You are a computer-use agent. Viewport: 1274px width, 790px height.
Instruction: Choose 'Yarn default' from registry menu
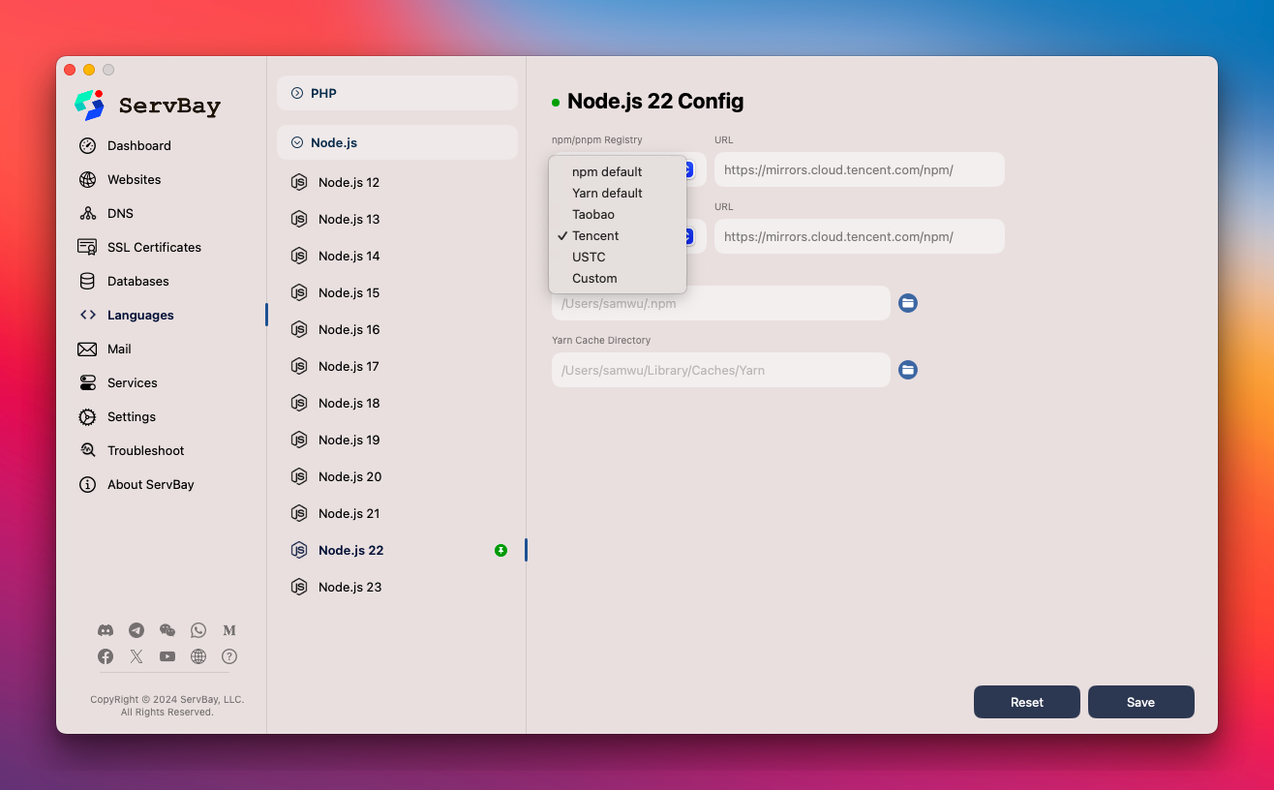618,193
